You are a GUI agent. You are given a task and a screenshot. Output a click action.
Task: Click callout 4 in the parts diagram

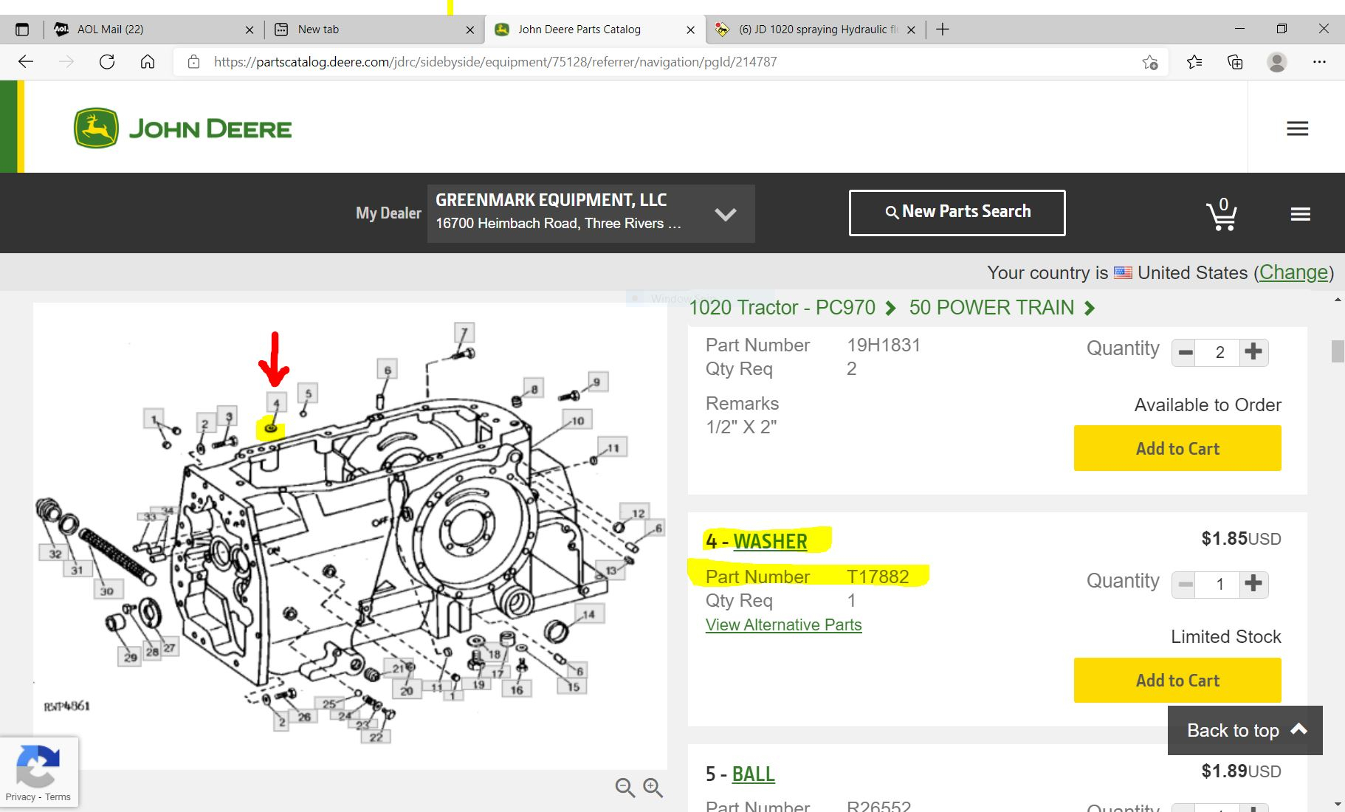point(276,403)
